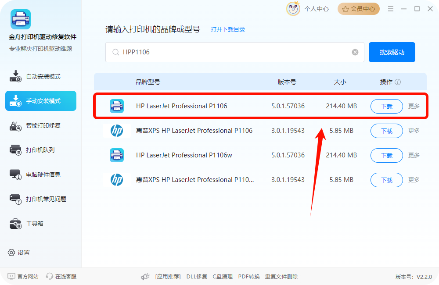Screen dimensions: 439x285
Task: Clear the search text with X icon
Action: [x=355, y=52]
